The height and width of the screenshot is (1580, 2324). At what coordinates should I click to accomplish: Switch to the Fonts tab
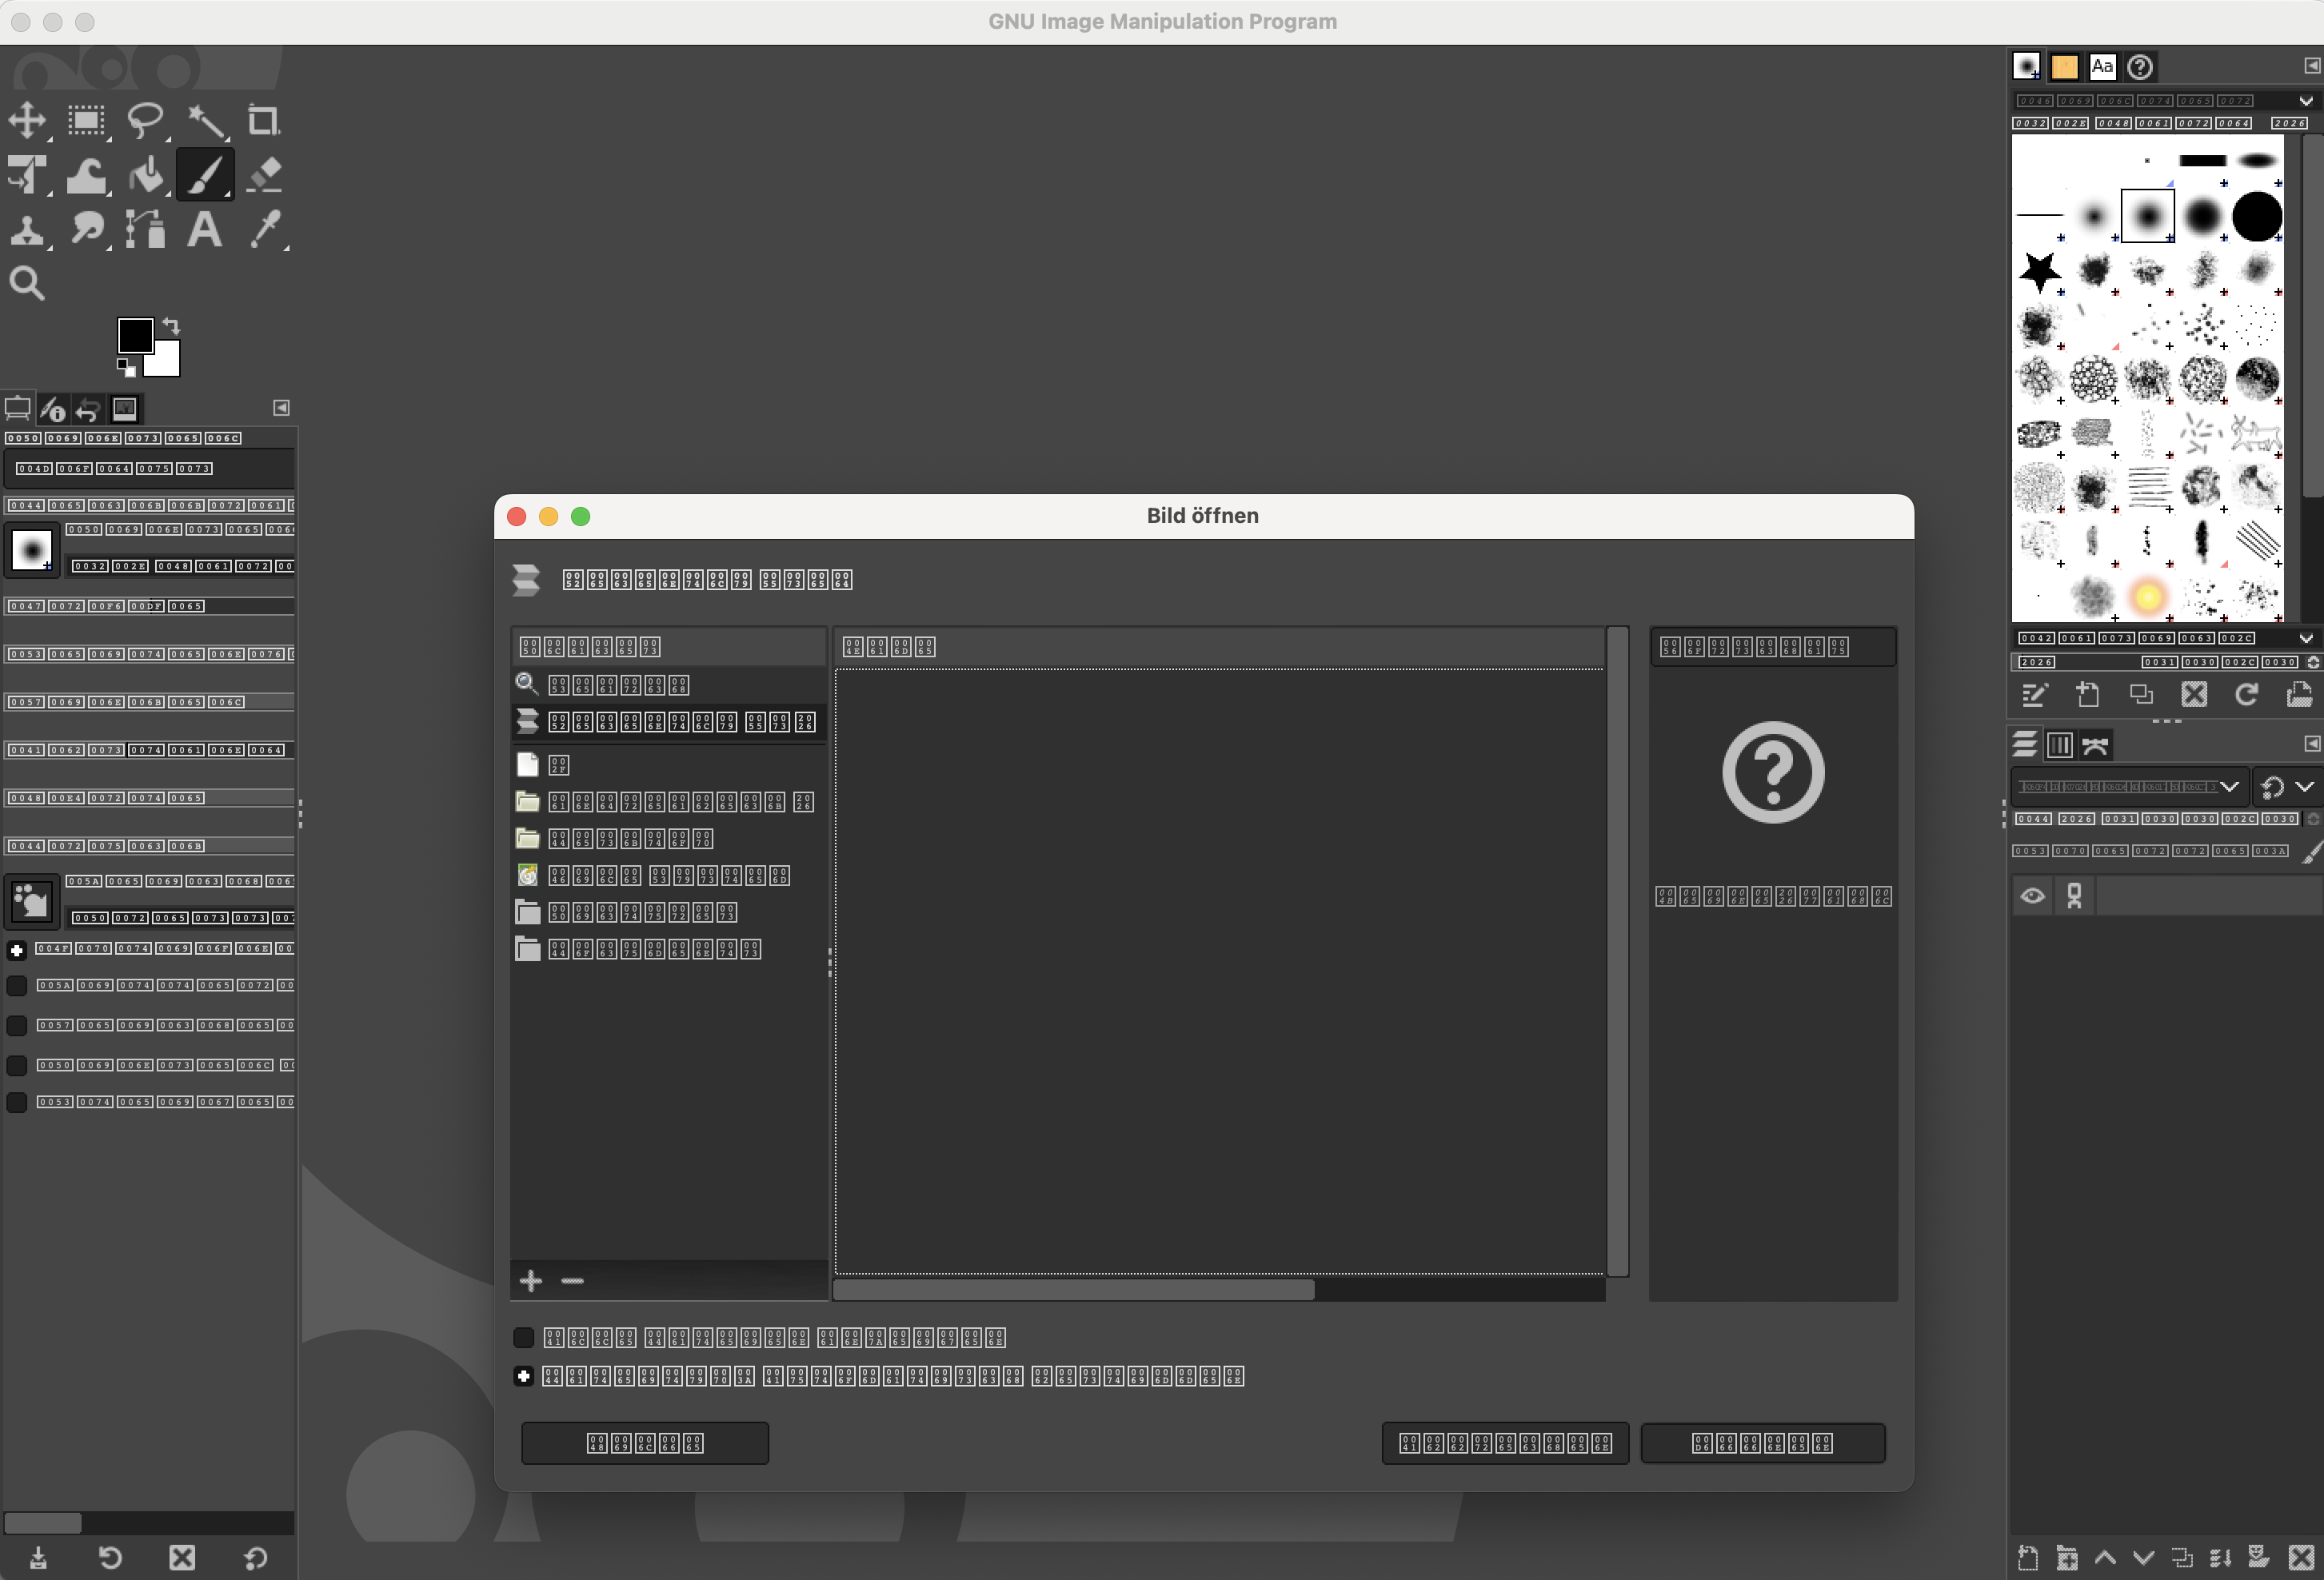[2102, 67]
